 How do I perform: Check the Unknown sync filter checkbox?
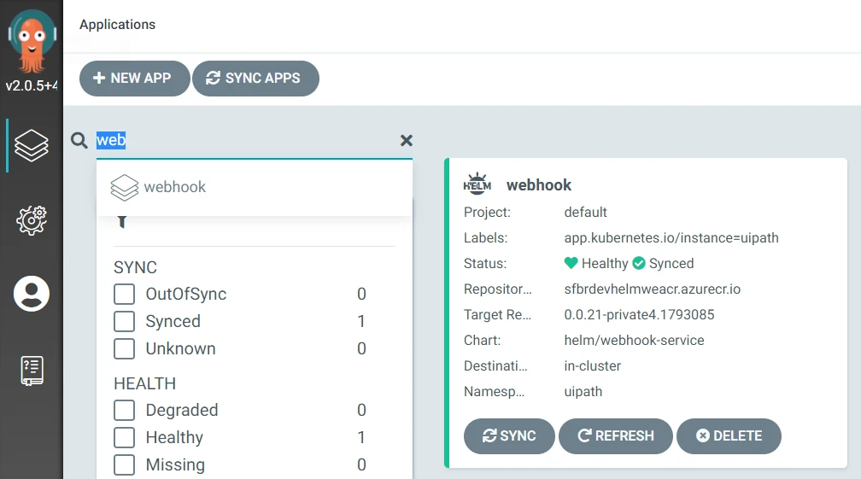coord(124,349)
